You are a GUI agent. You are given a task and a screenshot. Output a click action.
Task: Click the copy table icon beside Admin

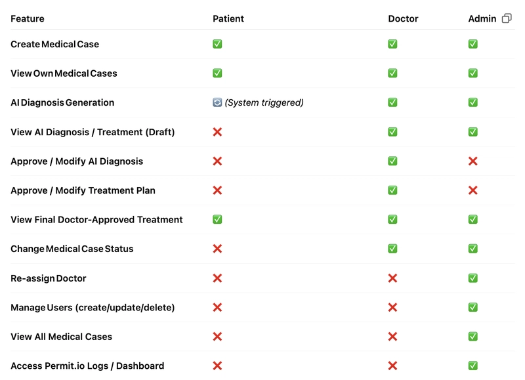point(507,18)
